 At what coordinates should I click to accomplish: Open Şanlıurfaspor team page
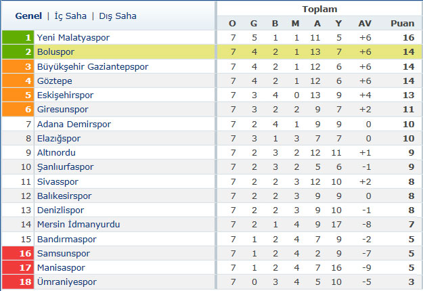65,167
